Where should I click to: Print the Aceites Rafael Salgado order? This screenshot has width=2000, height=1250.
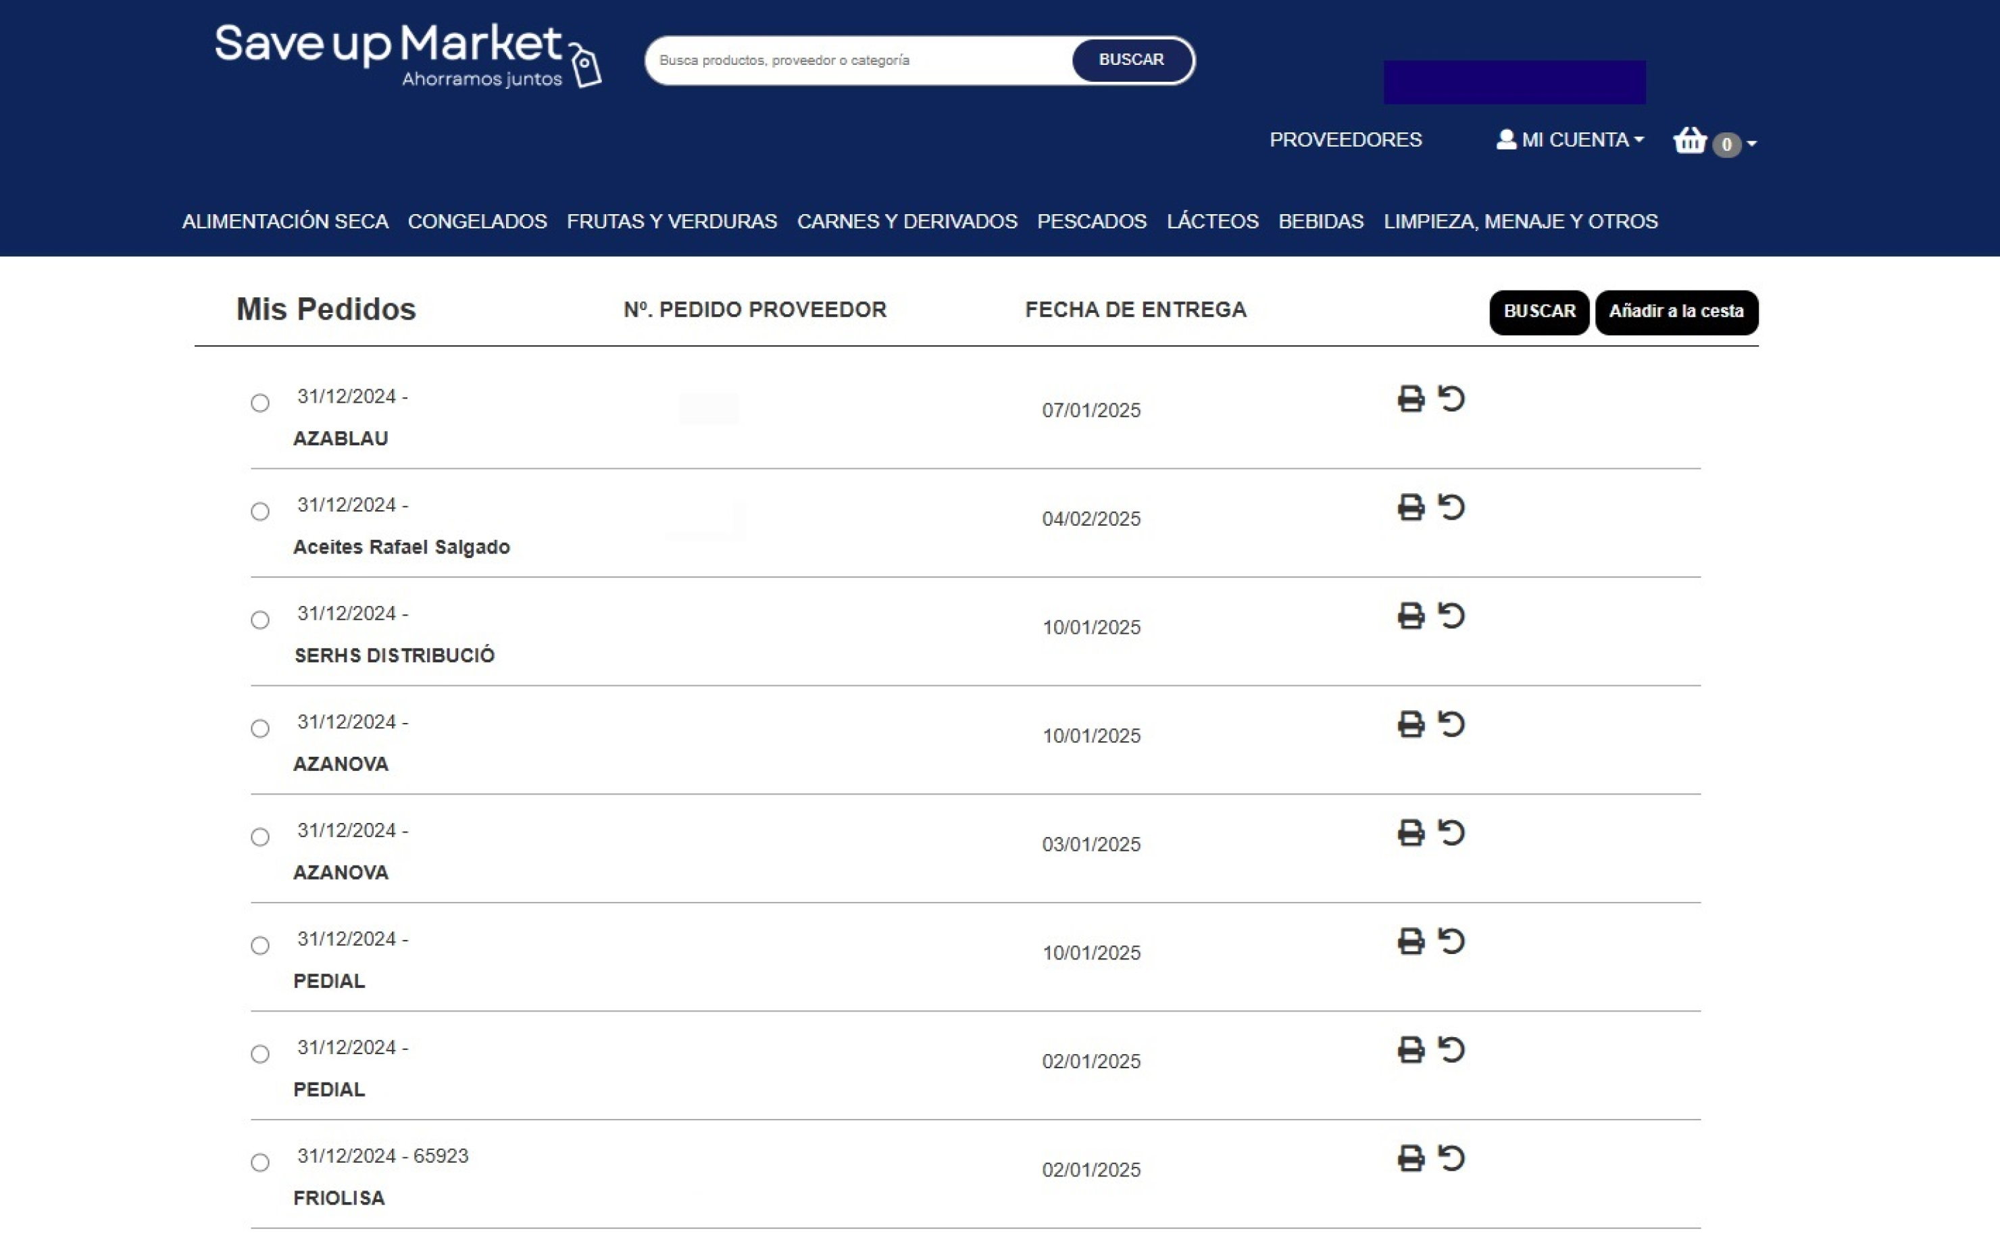[1411, 507]
